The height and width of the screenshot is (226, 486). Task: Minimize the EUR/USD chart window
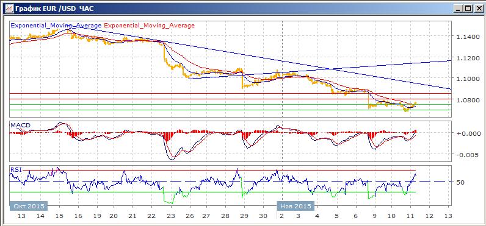coord(459,9)
